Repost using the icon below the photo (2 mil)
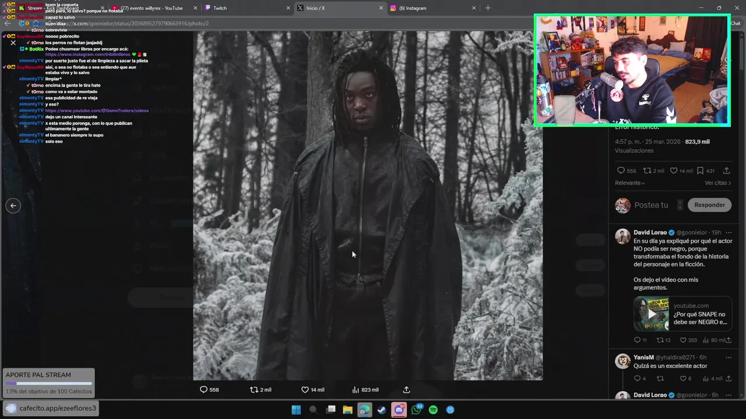Image resolution: width=746 pixels, height=419 pixels. pyautogui.click(x=254, y=390)
